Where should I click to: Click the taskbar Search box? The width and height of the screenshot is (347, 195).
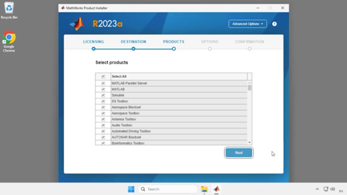(168, 189)
